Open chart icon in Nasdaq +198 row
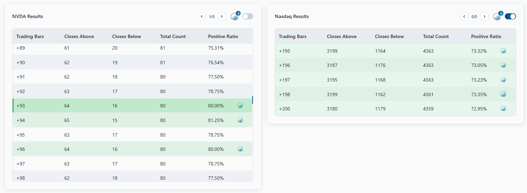This screenshot has height=193, width=527. 504,94
